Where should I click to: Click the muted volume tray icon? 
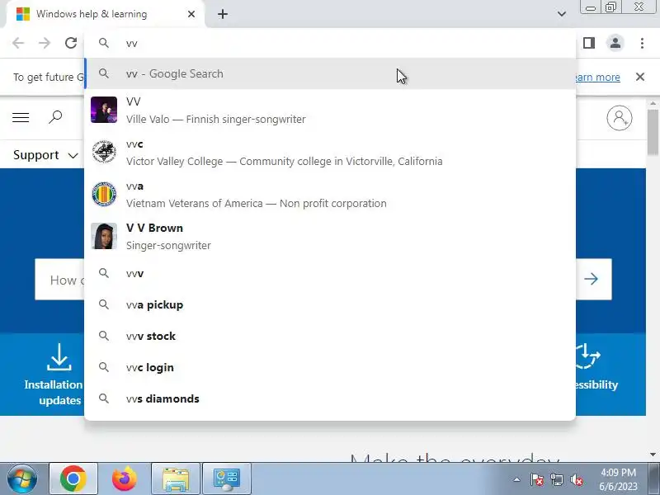tap(577, 479)
